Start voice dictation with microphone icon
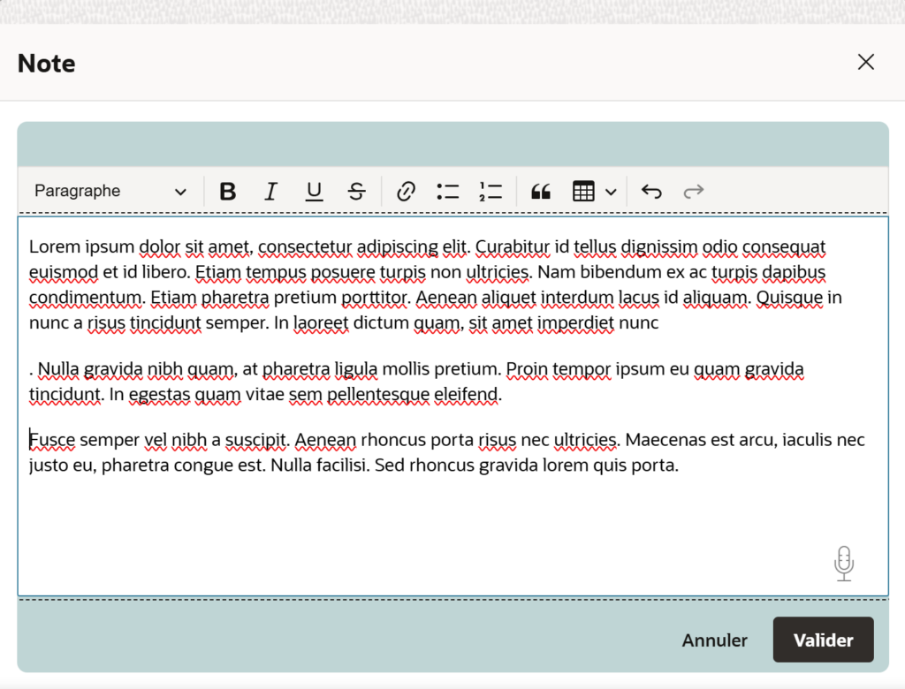The image size is (905, 689). (x=844, y=564)
